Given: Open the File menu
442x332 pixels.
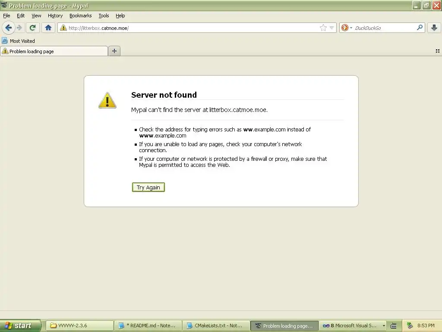Looking at the screenshot, I should [x=6, y=16].
